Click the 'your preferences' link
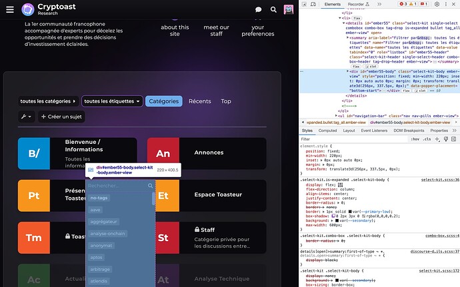The image size is (460, 287). pos(258,31)
